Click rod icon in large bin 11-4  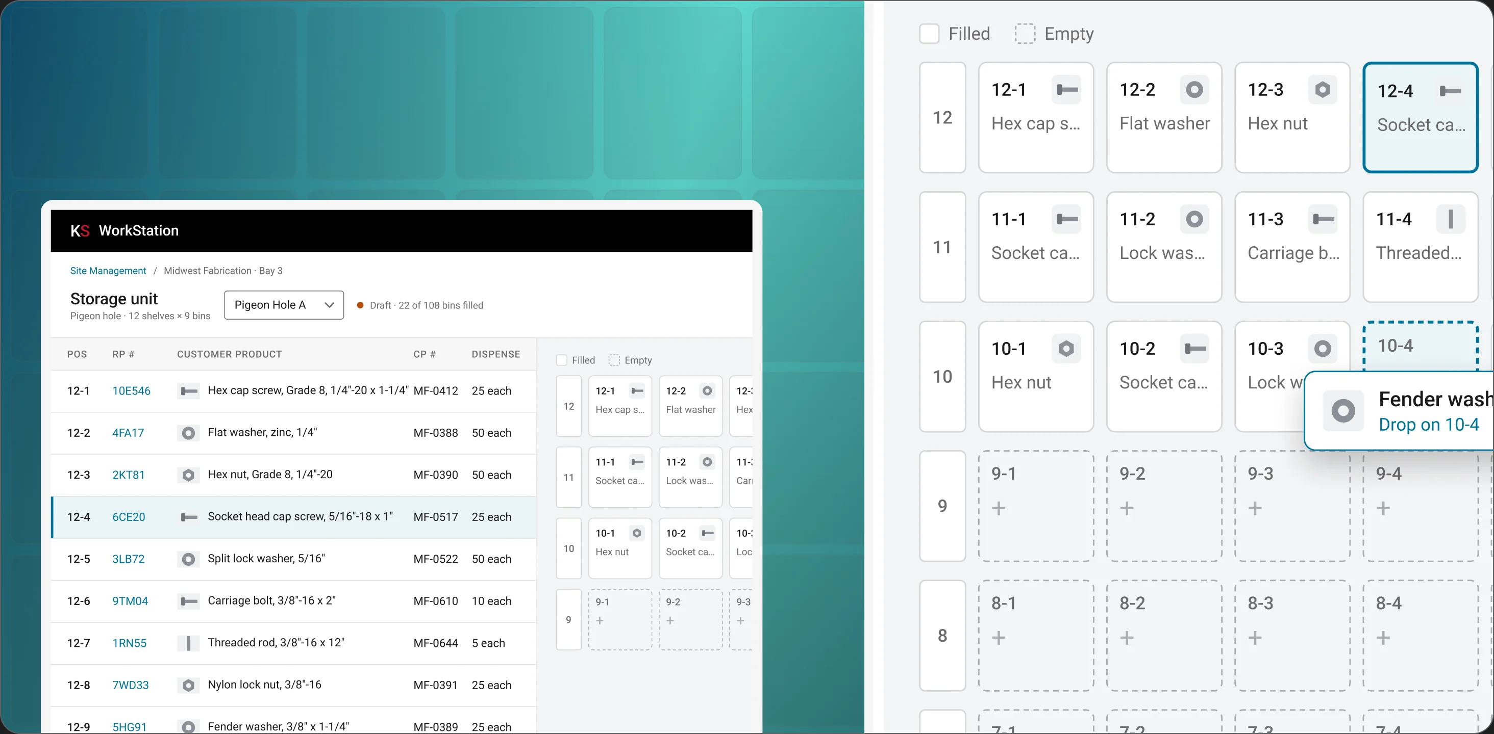tap(1451, 219)
